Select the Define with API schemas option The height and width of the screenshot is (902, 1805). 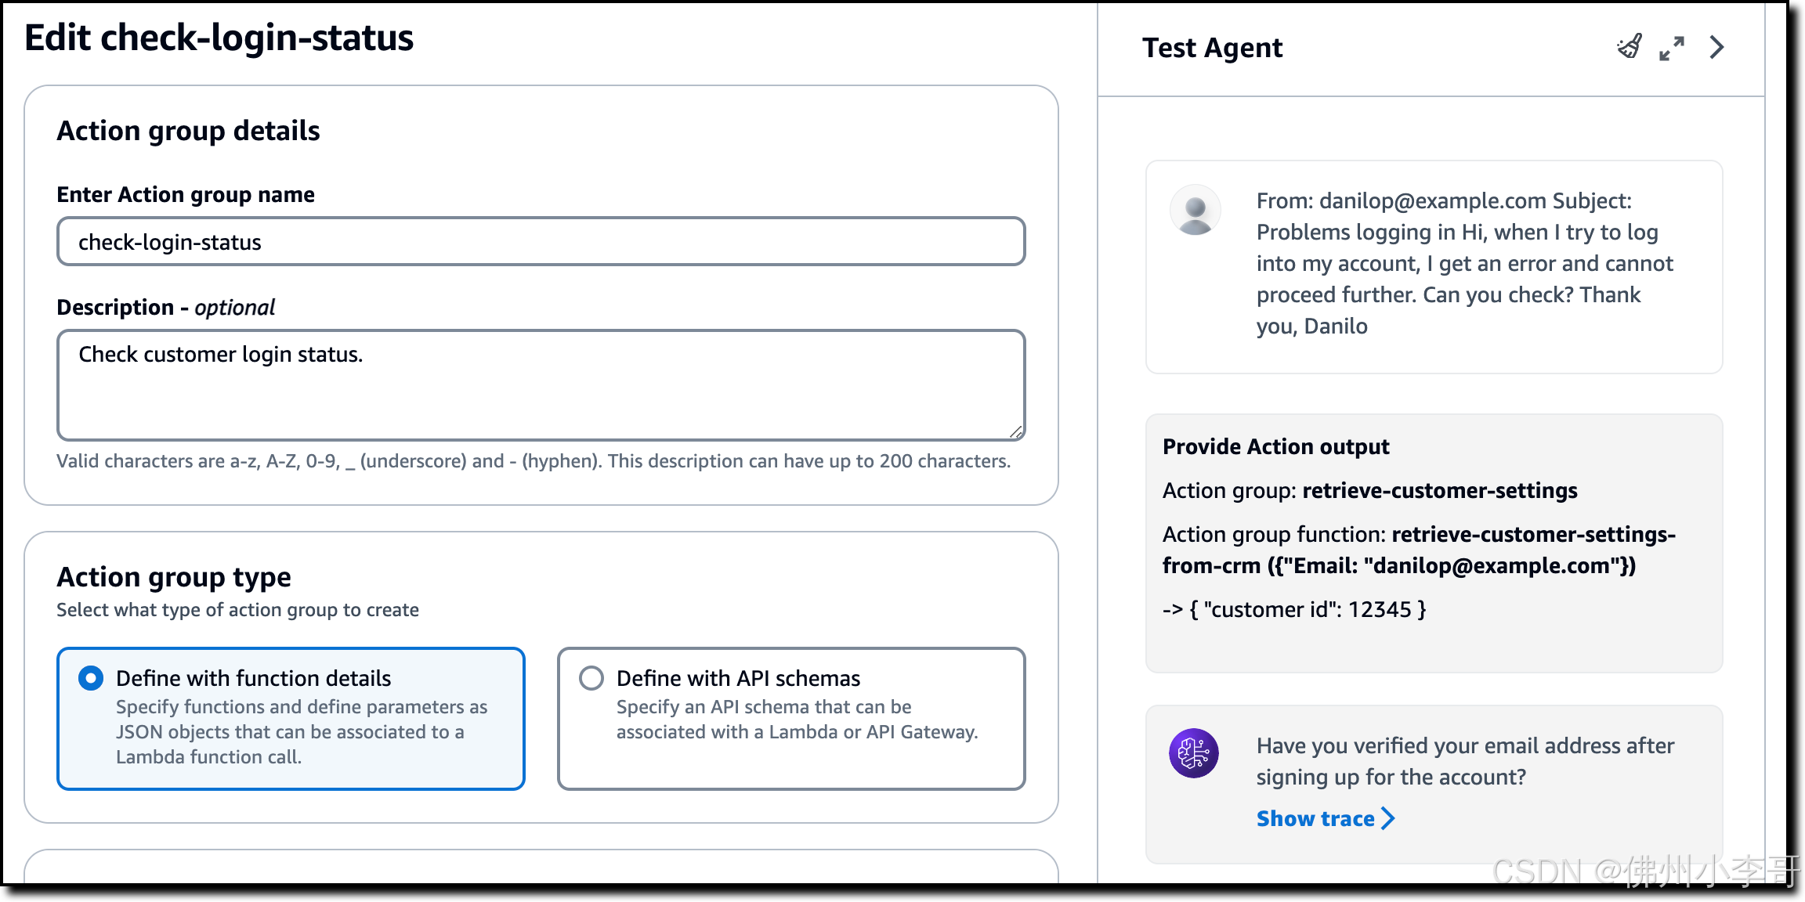click(591, 678)
